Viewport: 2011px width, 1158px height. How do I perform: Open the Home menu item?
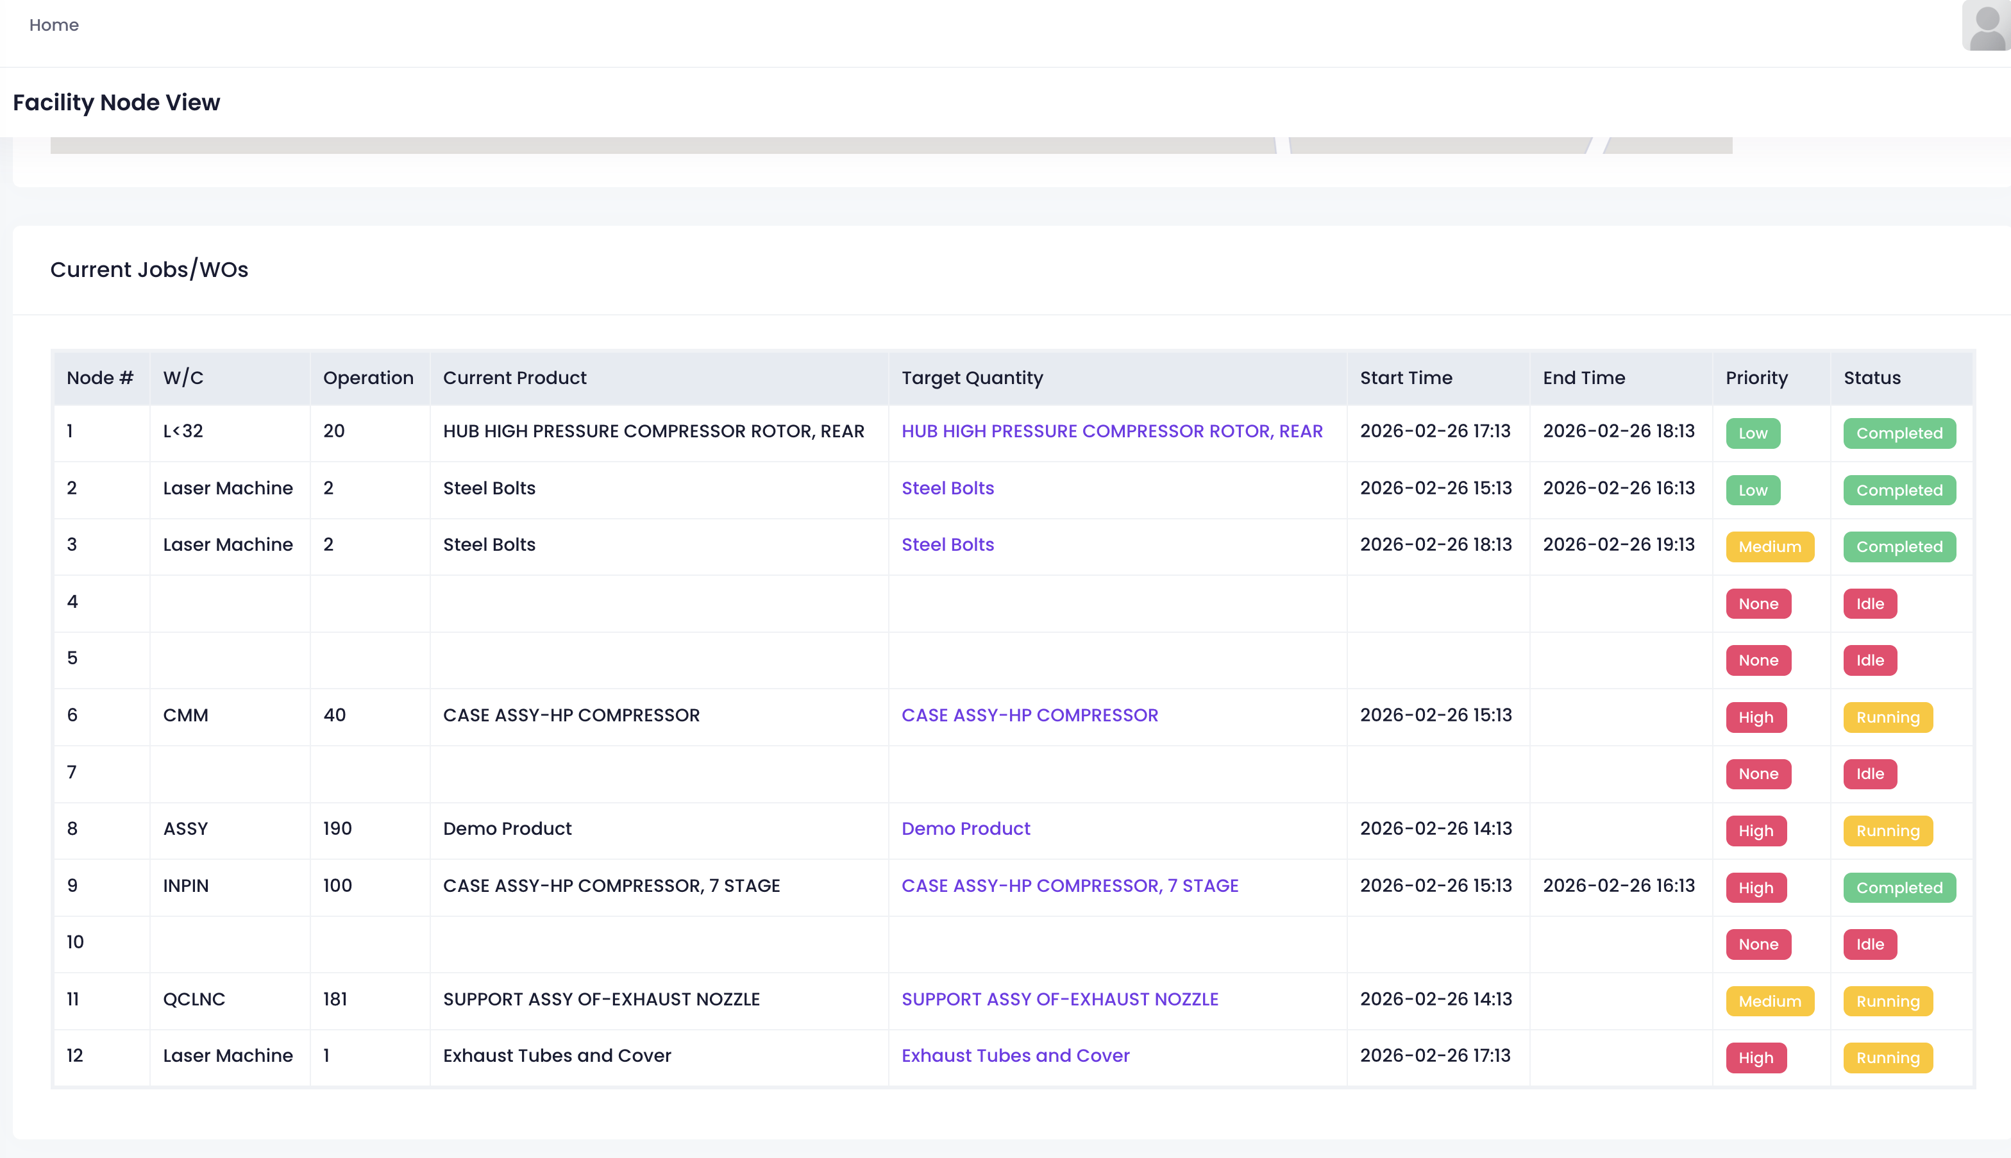tap(54, 24)
